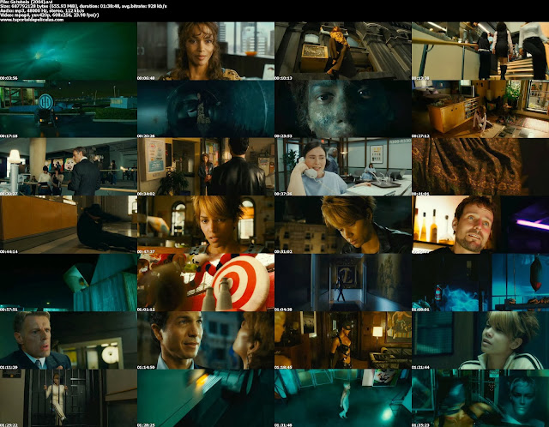Open the receptionist holding a telephone frame
This screenshot has width=549, height=427.
(343, 166)
